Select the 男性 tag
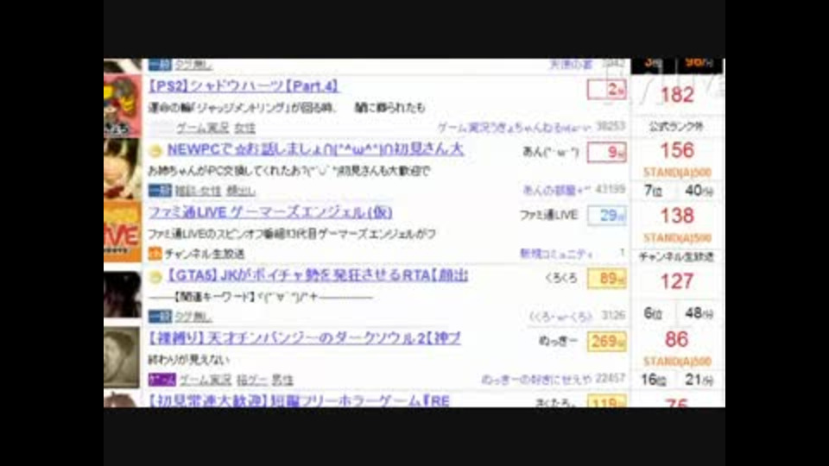Viewport: 829px width, 466px height. tap(282, 380)
